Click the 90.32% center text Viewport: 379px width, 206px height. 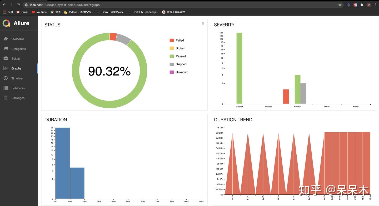[109, 71]
